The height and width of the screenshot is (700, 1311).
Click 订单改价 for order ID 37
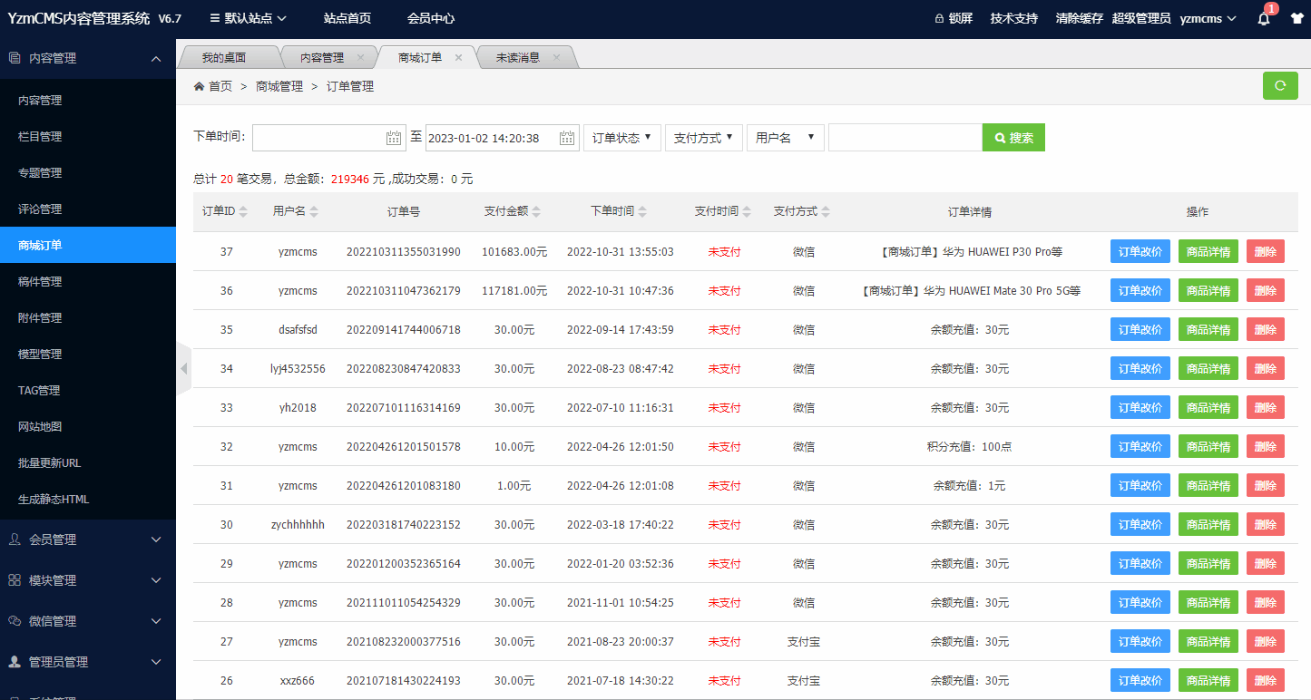pyautogui.click(x=1140, y=251)
